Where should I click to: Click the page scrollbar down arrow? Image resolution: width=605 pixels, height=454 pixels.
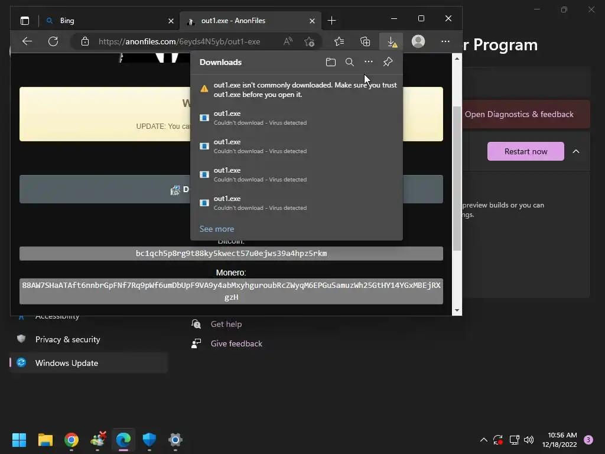coord(457,310)
